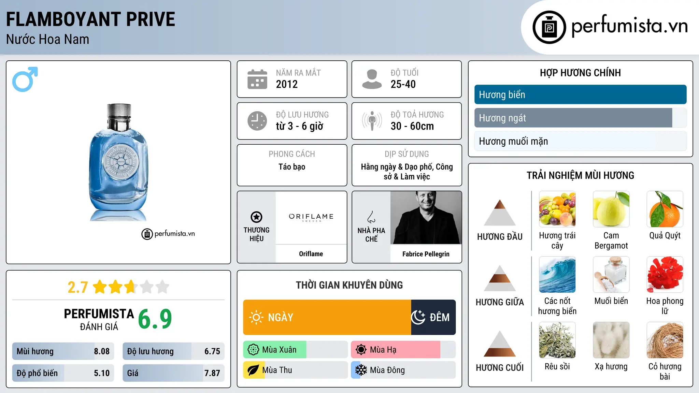699x393 pixels.
Task: Click the Mùa Xuân season bar
Action: pyautogui.click(x=296, y=350)
